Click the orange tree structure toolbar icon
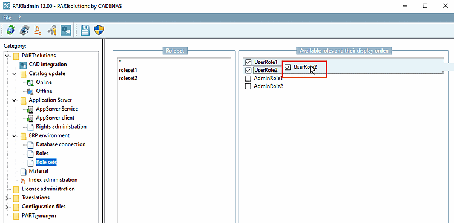This screenshot has width=454, height=223. pyautogui.click(x=38, y=30)
